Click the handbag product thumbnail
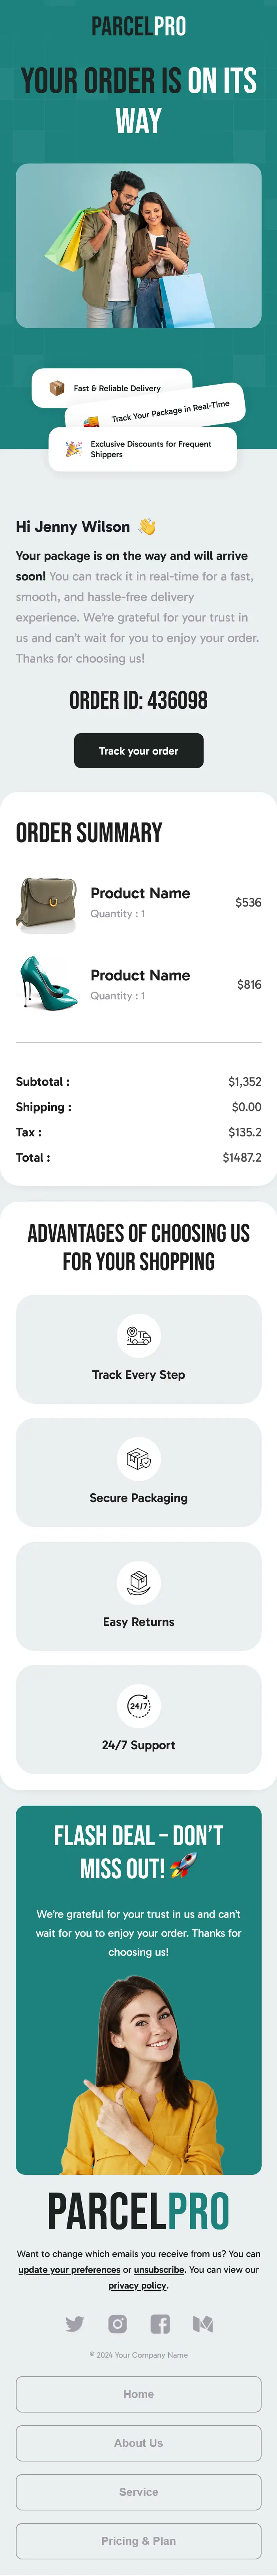Screen dimensions: 277x2576 point(47,903)
